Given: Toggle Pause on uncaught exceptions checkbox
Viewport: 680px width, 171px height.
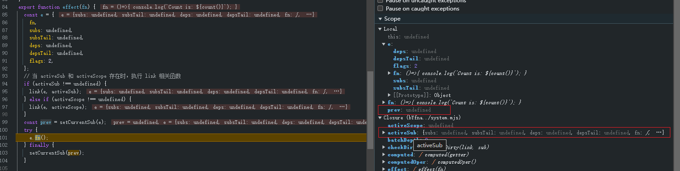Looking at the screenshot, I should 380,1.
